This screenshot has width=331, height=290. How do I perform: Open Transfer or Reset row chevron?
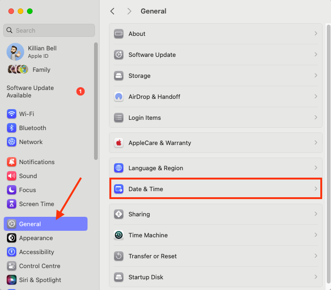316,256
